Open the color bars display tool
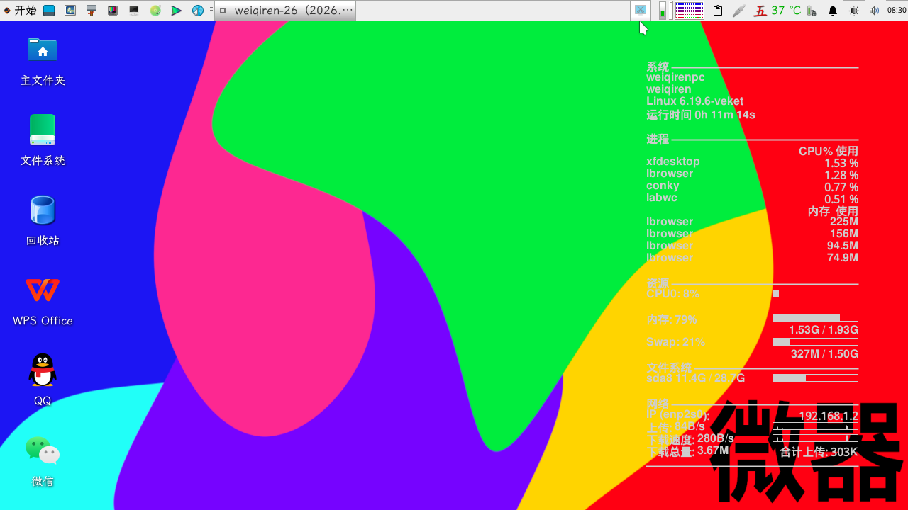 113,11
